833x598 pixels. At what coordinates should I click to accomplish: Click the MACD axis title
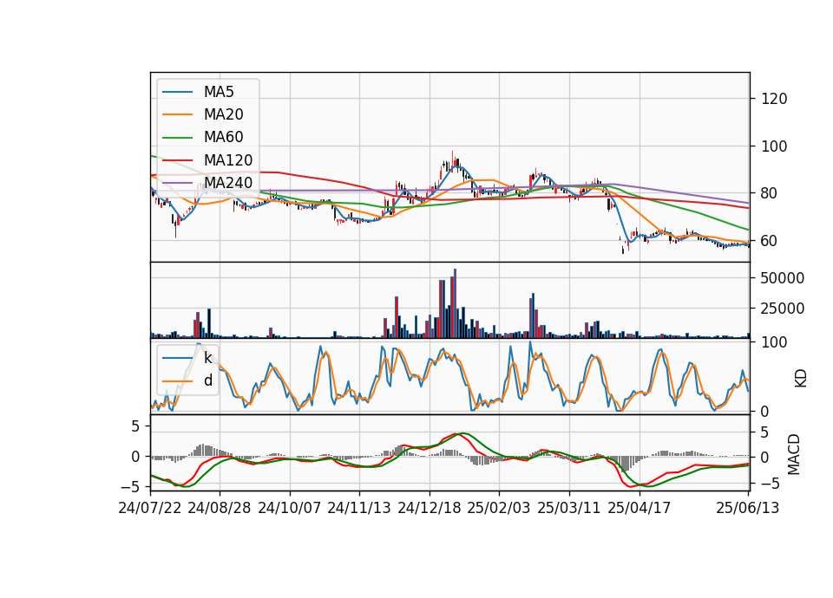[794, 454]
